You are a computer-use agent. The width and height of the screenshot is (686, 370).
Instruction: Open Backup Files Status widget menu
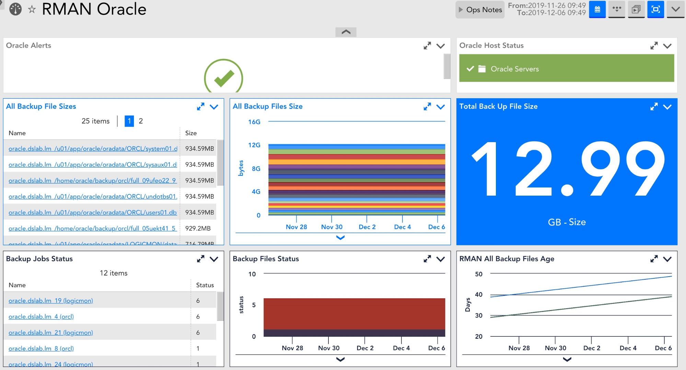coord(441,259)
